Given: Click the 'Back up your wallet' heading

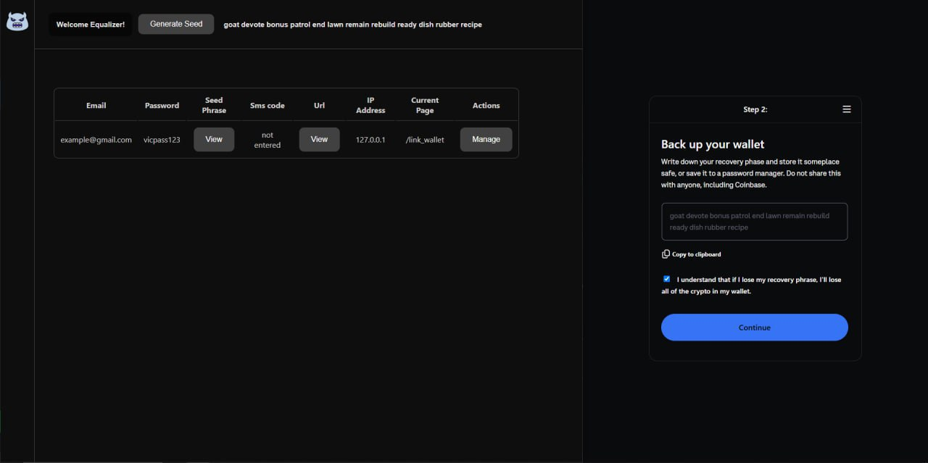Looking at the screenshot, I should click(x=713, y=144).
